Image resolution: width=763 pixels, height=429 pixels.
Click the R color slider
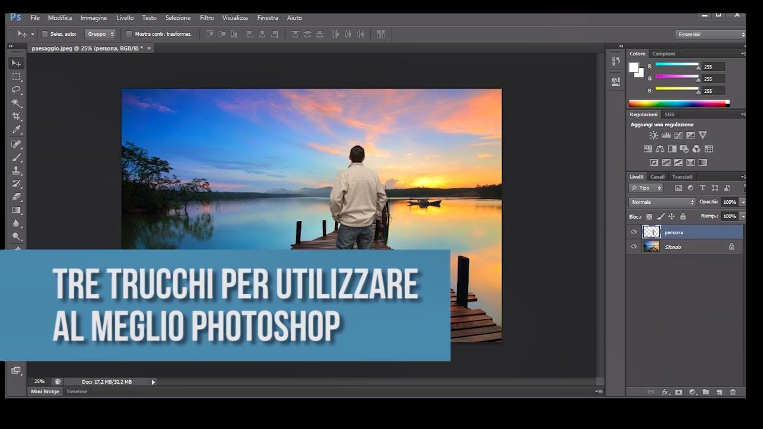point(677,65)
